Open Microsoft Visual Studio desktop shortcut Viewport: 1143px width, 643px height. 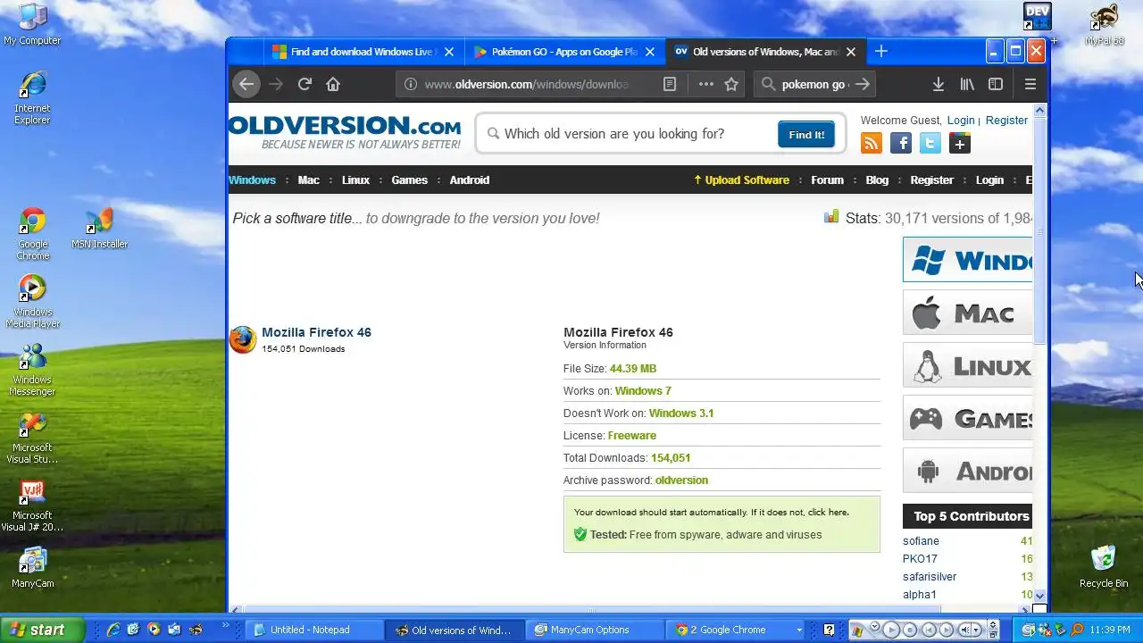pyautogui.click(x=32, y=438)
